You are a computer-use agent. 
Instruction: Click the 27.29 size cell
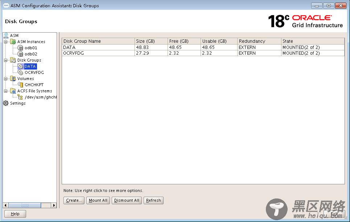click(151, 53)
